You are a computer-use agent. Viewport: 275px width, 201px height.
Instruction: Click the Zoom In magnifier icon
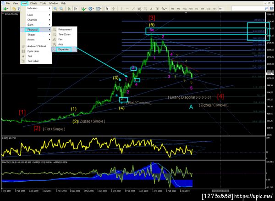[55, 9]
